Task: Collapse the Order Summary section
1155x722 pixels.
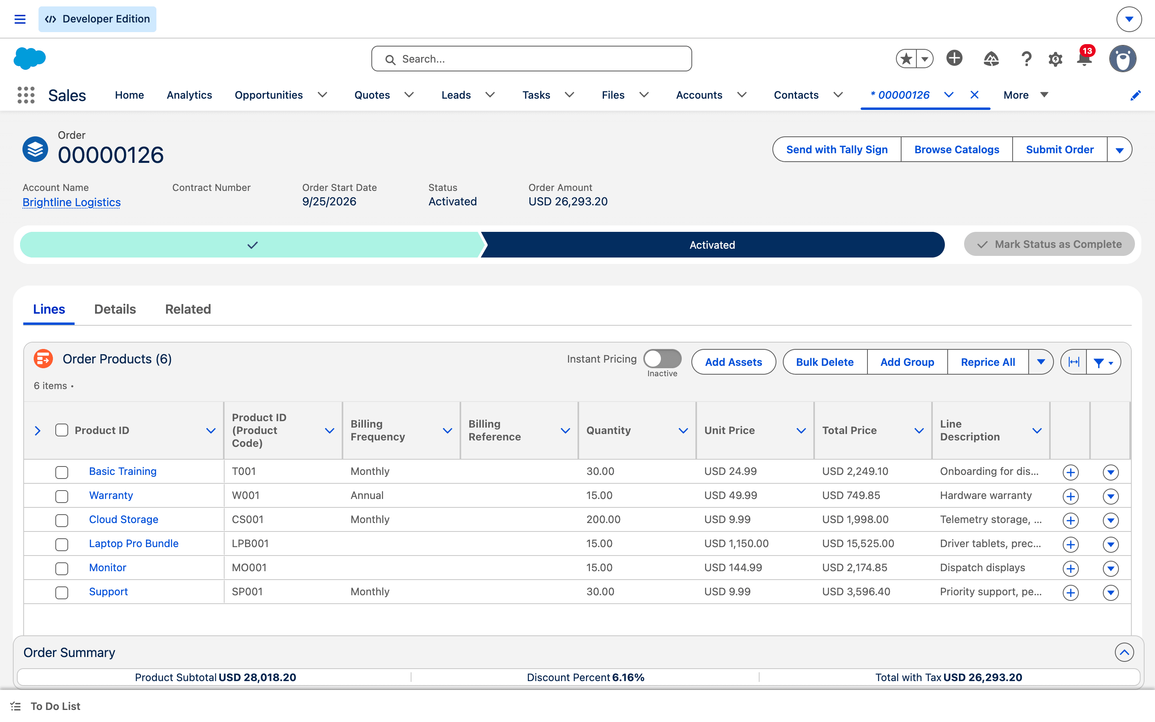Action: pos(1124,652)
